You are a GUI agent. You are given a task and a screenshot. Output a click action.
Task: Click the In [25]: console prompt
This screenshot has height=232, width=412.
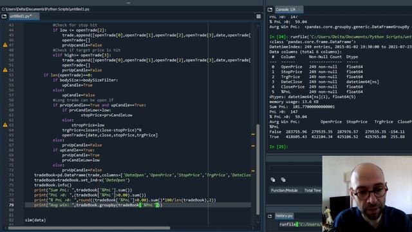coord(279,147)
